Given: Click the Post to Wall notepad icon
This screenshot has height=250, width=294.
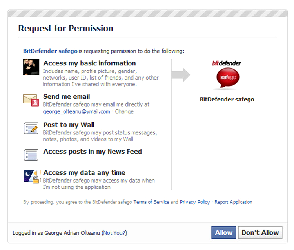Looking at the screenshot, I should tap(31, 129).
